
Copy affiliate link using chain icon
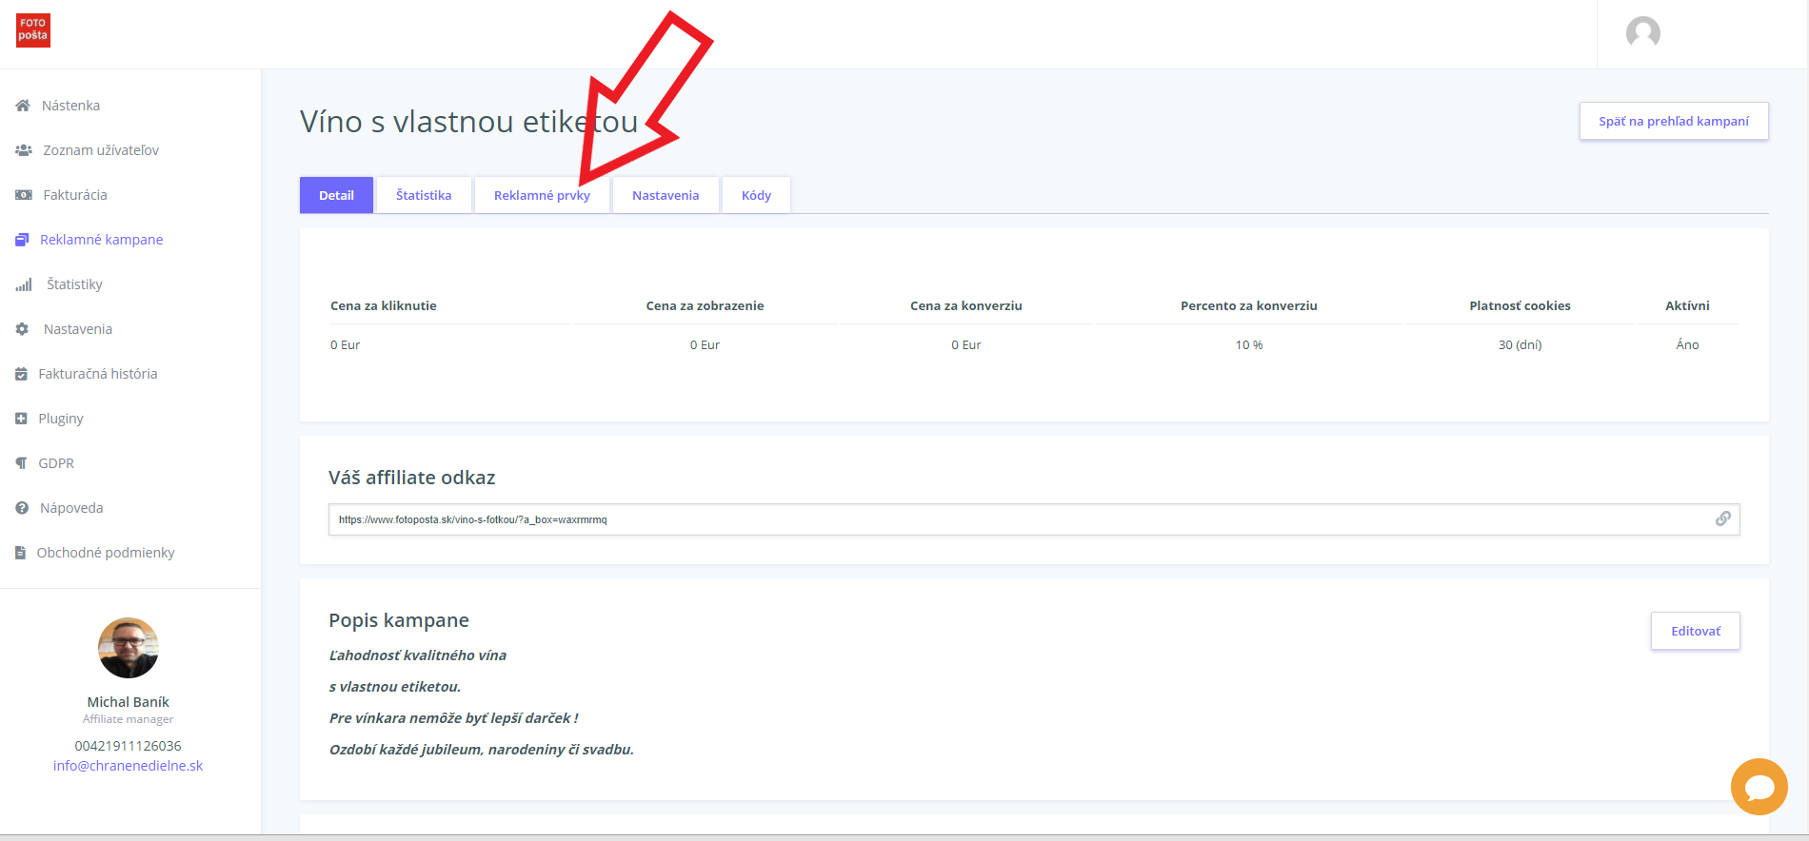(1722, 518)
